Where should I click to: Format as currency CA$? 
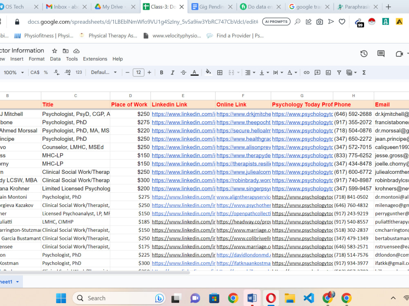click(35, 73)
